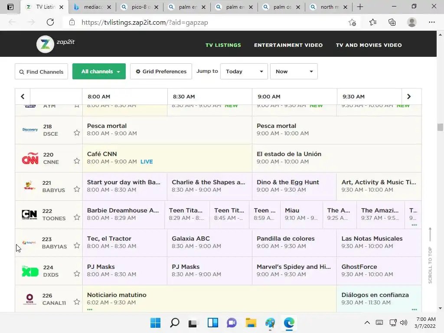Viewport: 444px width, 333px height.
Task: Refresh the page
Action: click(x=50, y=22)
